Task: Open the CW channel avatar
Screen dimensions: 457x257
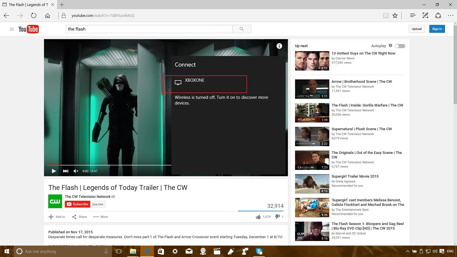Action: (55, 201)
